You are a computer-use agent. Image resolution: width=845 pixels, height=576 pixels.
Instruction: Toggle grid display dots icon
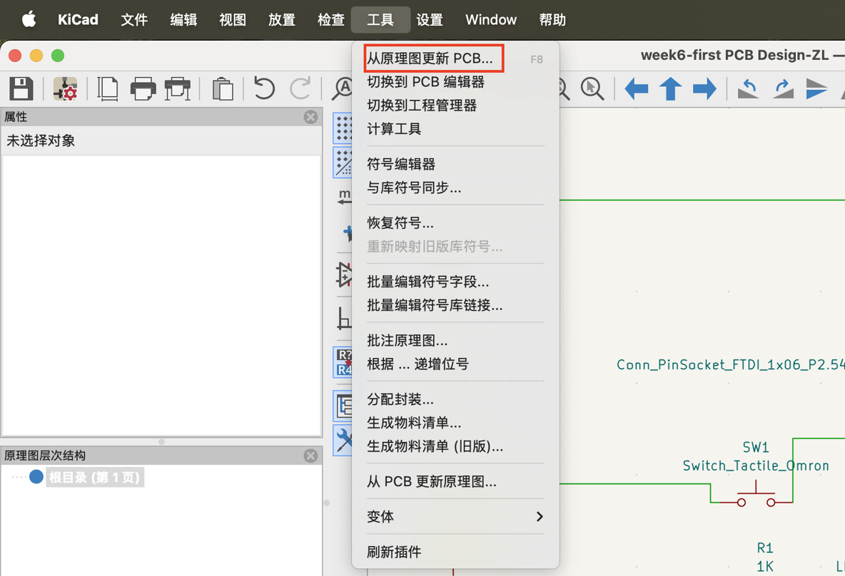pyautogui.click(x=343, y=128)
